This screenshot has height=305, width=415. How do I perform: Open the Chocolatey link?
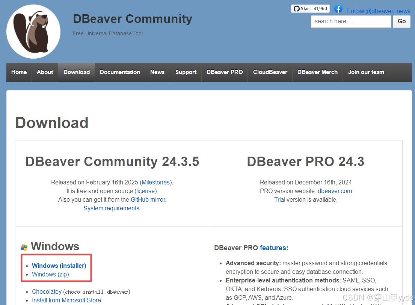(x=47, y=292)
